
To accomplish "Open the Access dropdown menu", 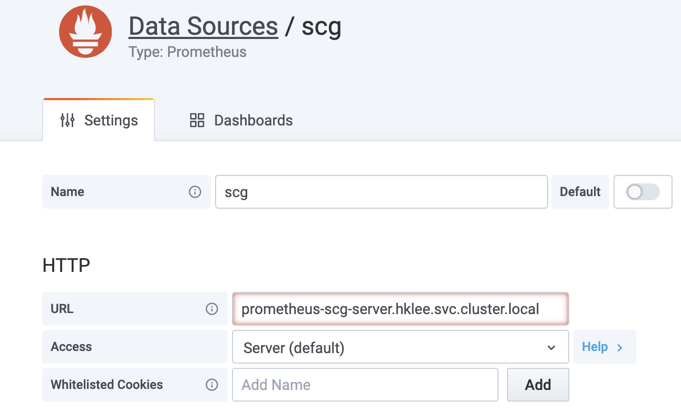I will coord(400,347).
